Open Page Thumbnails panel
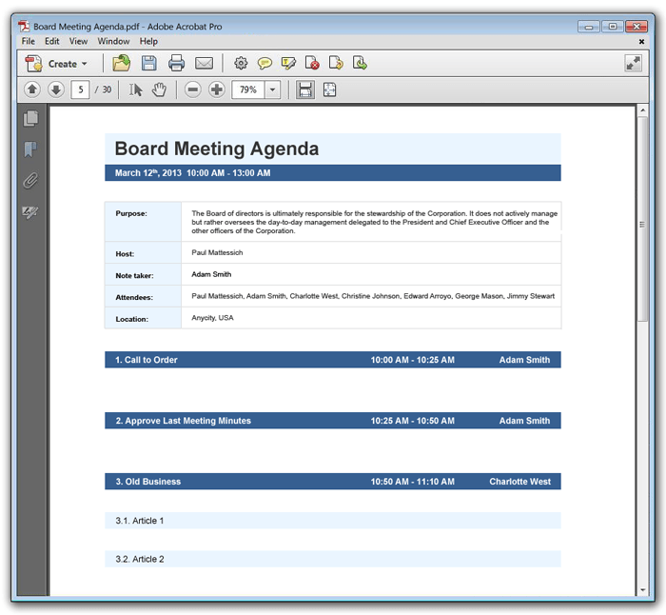 coord(30,118)
